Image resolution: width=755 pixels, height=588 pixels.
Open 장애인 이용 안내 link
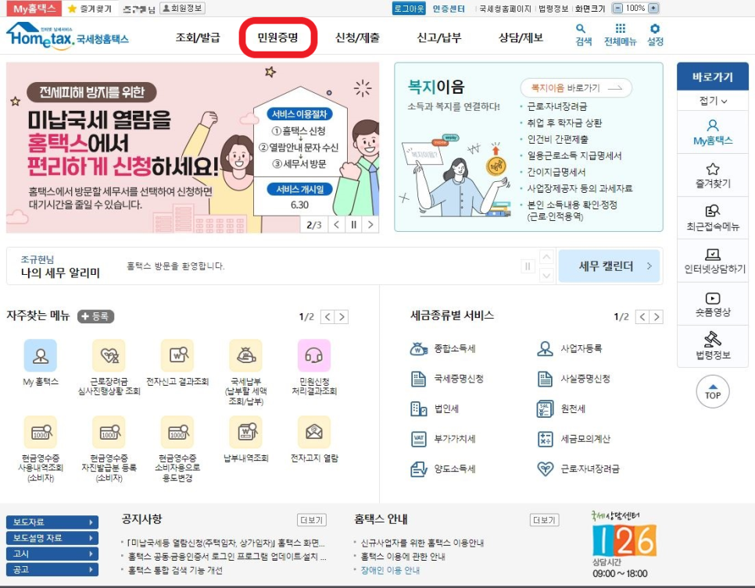(390, 570)
